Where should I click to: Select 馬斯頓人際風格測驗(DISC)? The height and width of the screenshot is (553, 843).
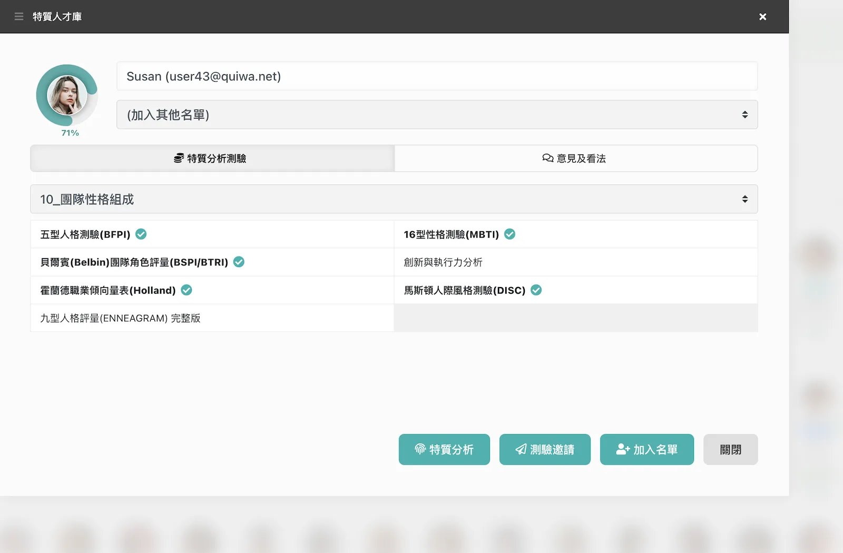(x=576, y=290)
